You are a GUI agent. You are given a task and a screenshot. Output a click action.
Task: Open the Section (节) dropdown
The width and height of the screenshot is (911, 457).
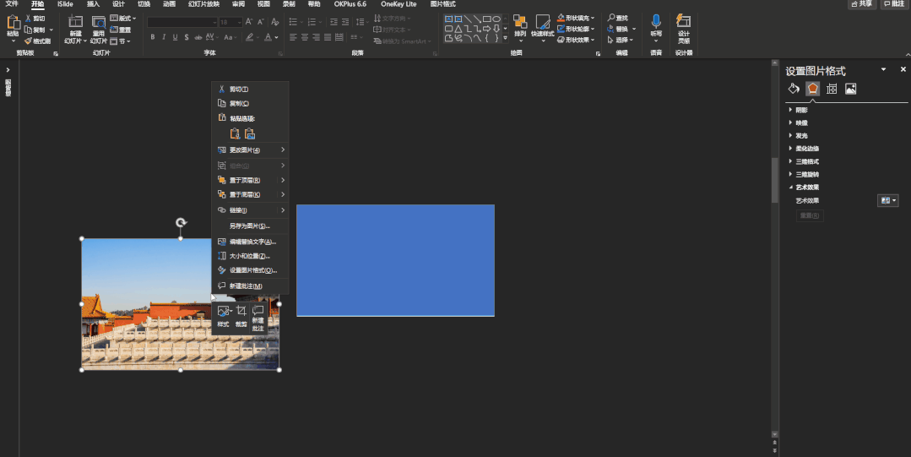click(x=120, y=41)
